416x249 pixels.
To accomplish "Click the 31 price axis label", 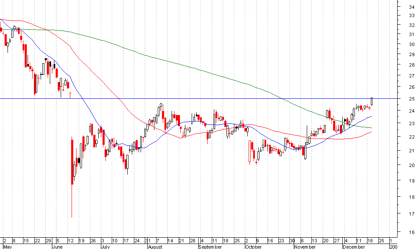I will (x=411, y=34).
